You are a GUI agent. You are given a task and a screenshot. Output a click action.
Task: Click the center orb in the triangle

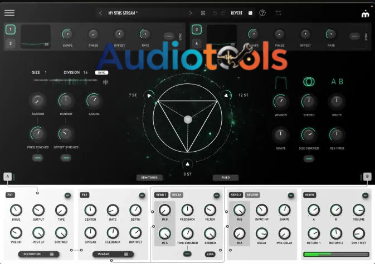pos(188,119)
